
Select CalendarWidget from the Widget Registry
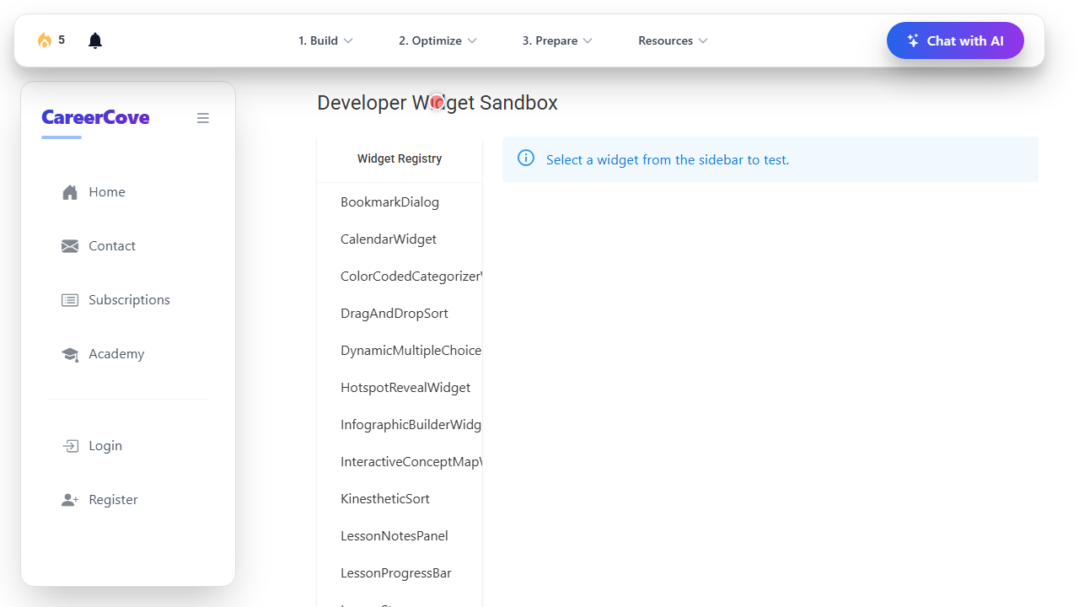coord(400,239)
